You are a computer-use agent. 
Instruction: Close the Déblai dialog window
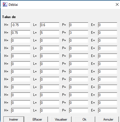pos(117,4)
